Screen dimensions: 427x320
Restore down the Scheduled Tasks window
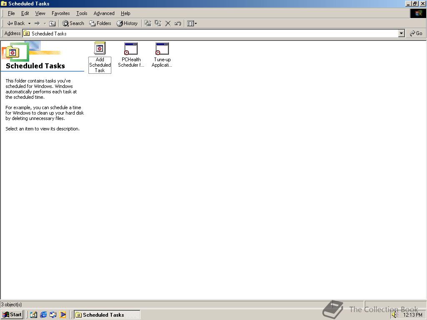tap(415, 3)
